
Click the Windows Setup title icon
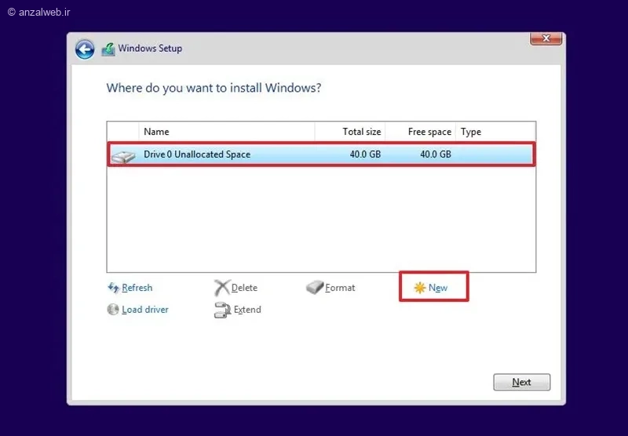coord(108,49)
